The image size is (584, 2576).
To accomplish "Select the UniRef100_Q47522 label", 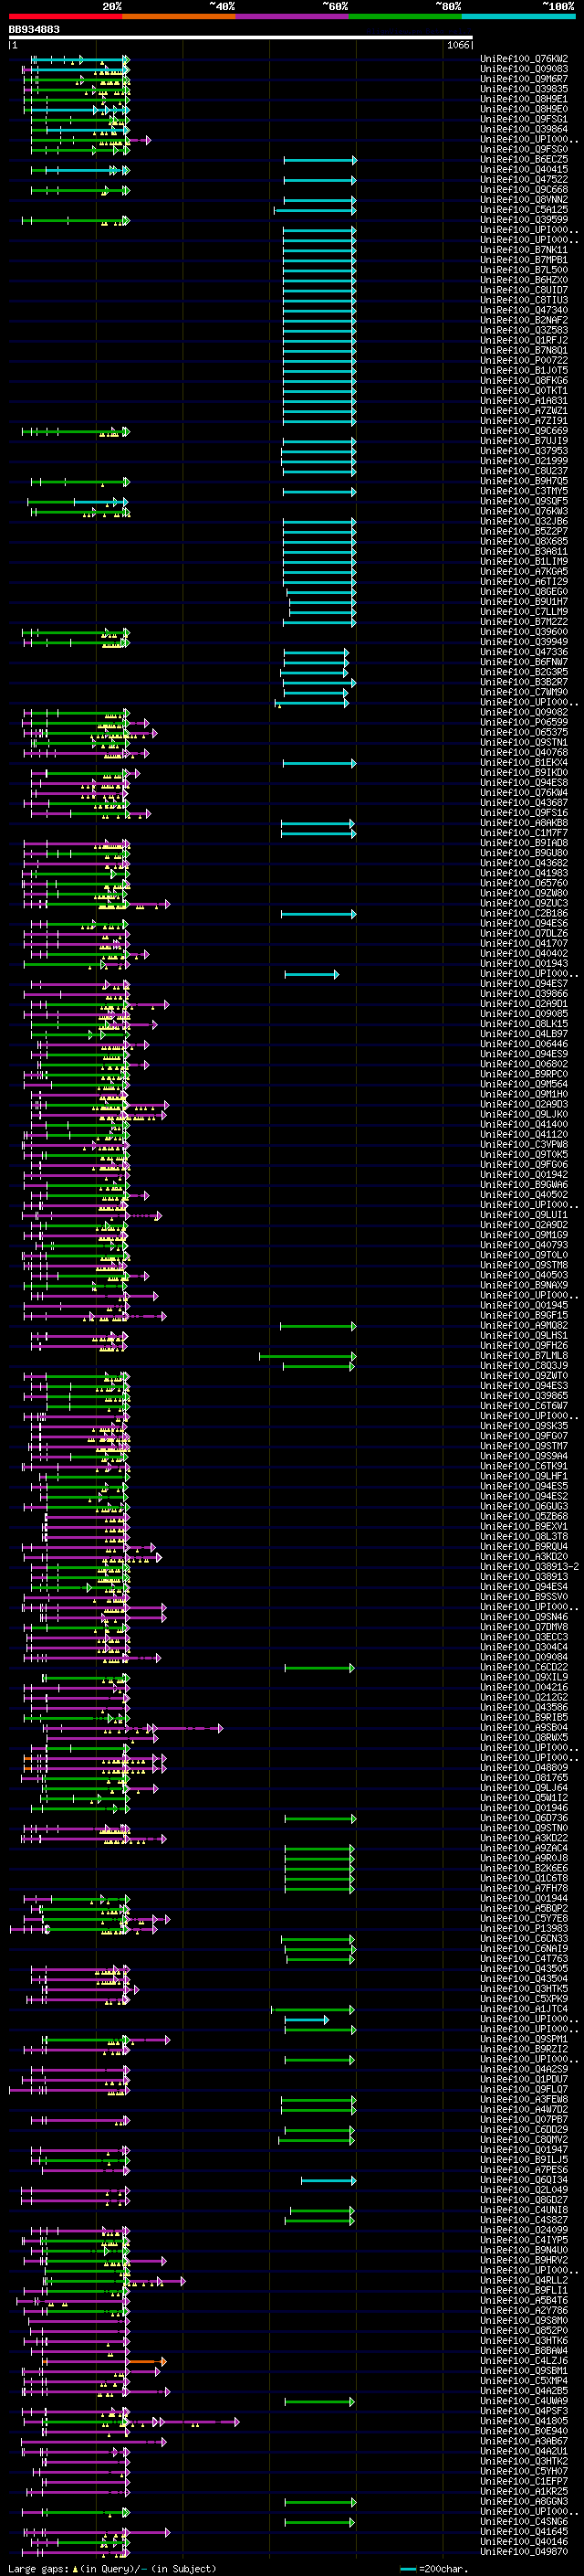I will click(524, 179).
